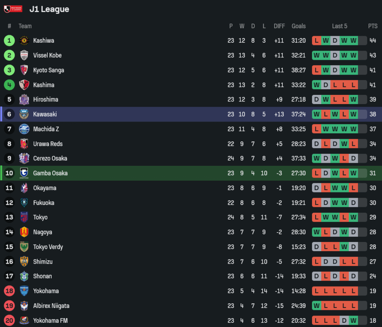382x327 pixels.
Task: Select the Yokohama FM club badge
Action: click(24, 321)
